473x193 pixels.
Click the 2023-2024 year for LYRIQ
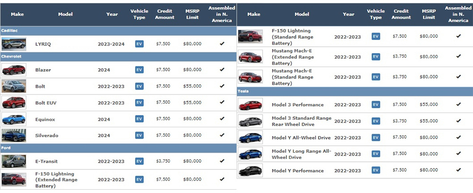click(x=111, y=44)
